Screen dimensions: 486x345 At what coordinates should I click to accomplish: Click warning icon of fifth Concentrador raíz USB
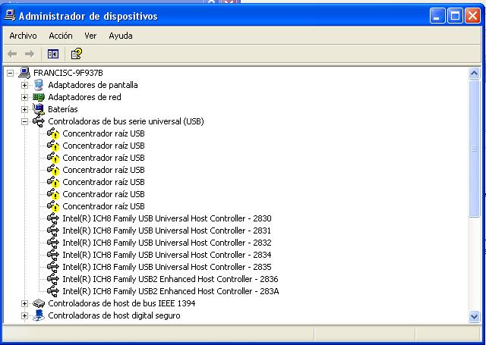pos(53,182)
